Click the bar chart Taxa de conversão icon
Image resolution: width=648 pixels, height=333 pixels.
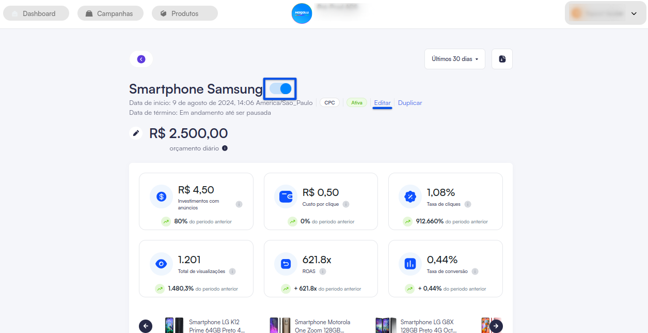410,264
